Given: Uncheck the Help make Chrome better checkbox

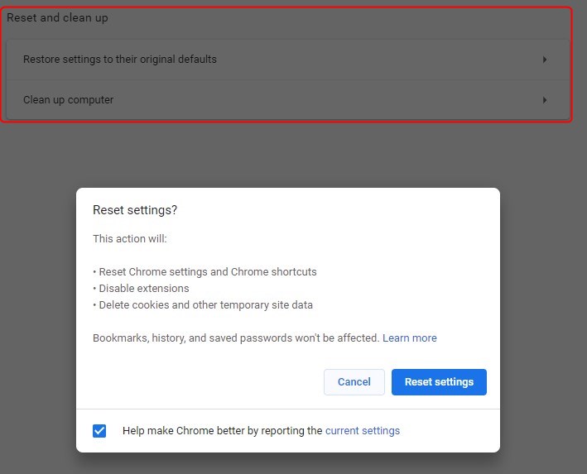Looking at the screenshot, I should pyautogui.click(x=99, y=431).
